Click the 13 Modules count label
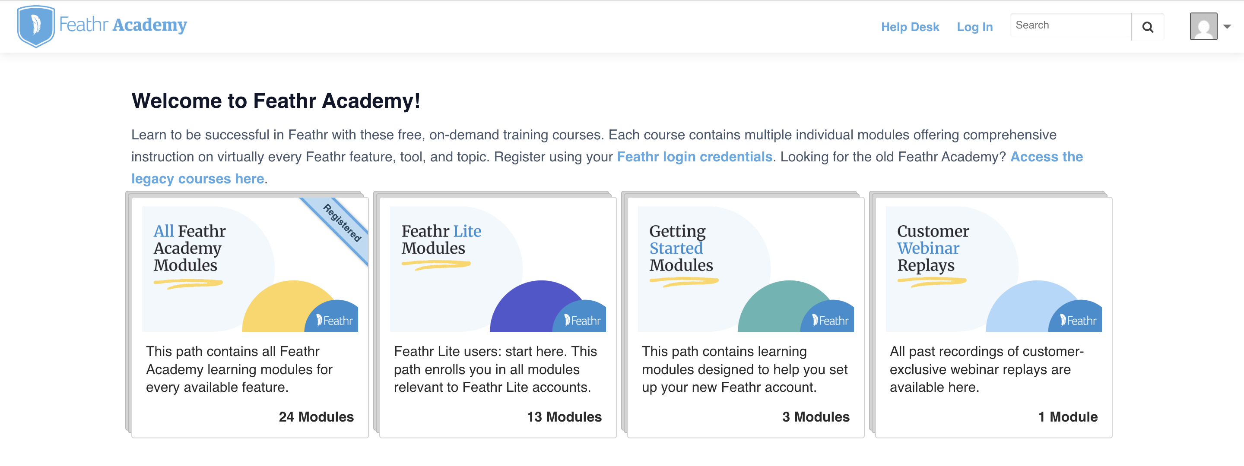 click(x=564, y=417)
